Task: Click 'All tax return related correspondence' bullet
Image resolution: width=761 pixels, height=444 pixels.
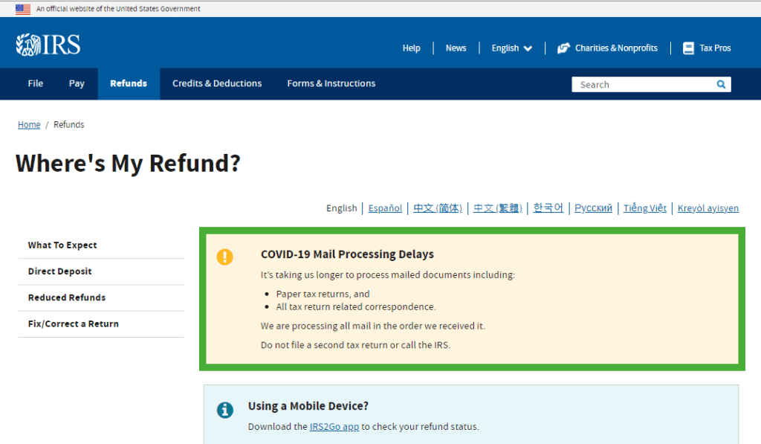Action: pyautogui.click(x=356, y=306)
